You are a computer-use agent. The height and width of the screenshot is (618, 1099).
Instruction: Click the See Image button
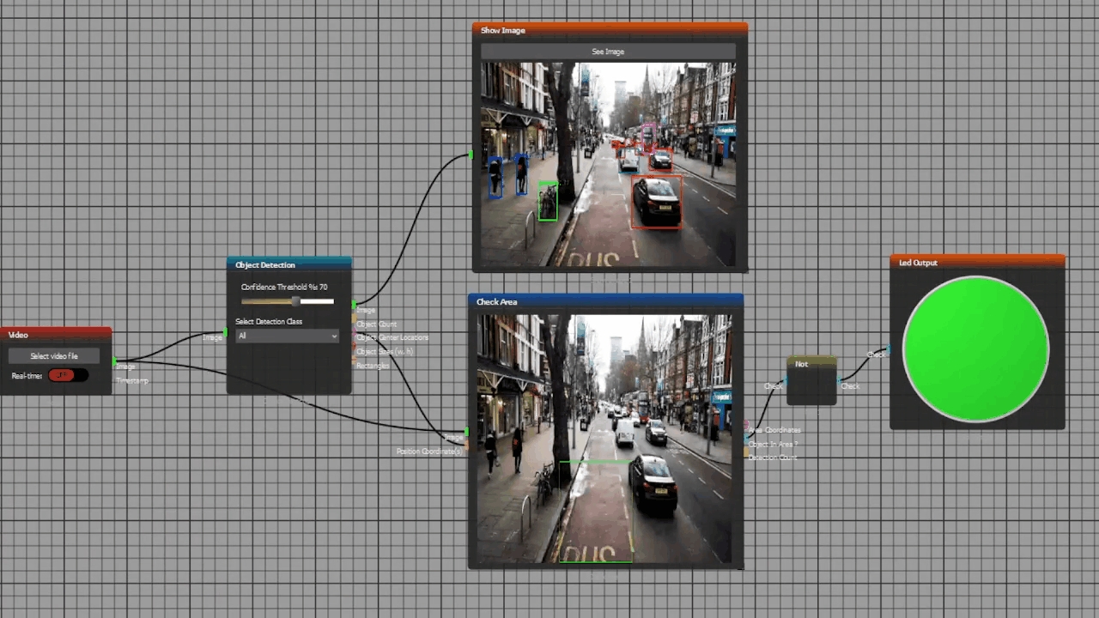[x=608, y=51]
